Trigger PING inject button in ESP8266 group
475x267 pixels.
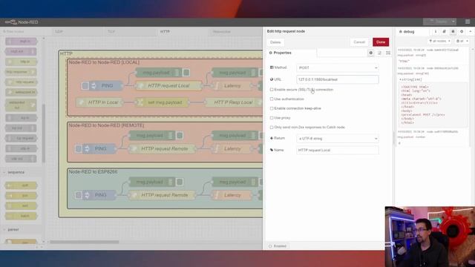point(79,195)
